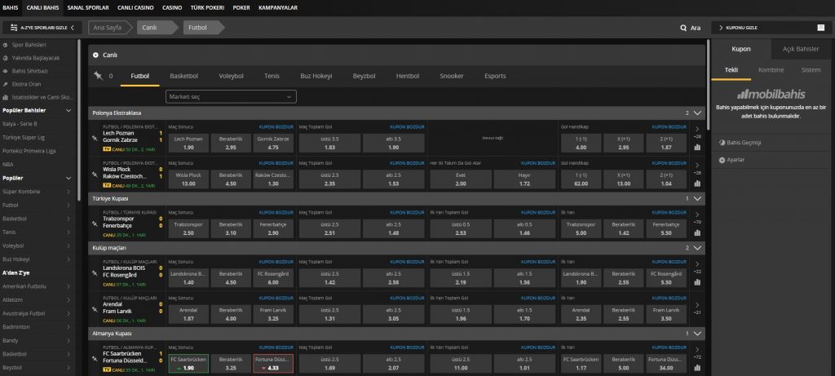Collapse the Polonya Ekstraklasa section
835x376 pixels.
[x=698, y=113]
